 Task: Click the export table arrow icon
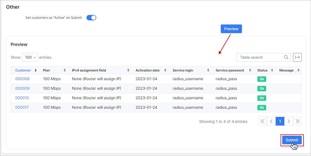[297, 57]
